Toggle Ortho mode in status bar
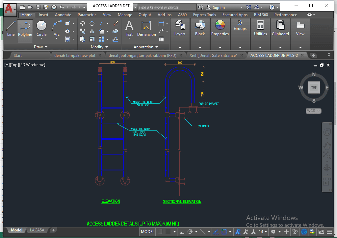This screenshot has height=238, width=337. pos(182,232)
